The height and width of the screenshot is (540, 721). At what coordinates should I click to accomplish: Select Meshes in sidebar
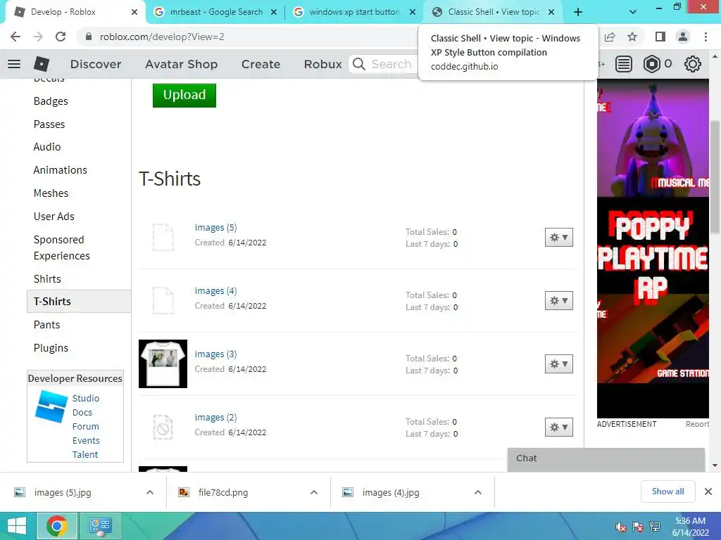coord(51,193)
